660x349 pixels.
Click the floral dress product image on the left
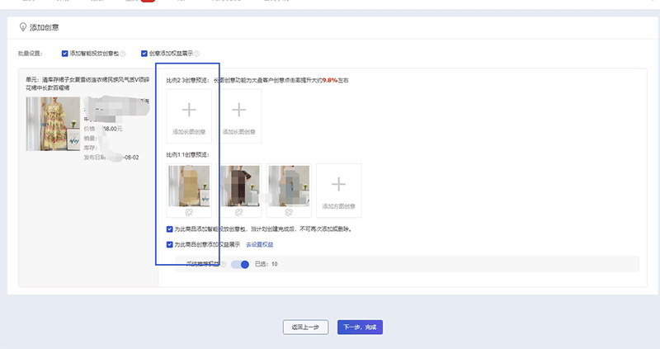click(52, 124)
